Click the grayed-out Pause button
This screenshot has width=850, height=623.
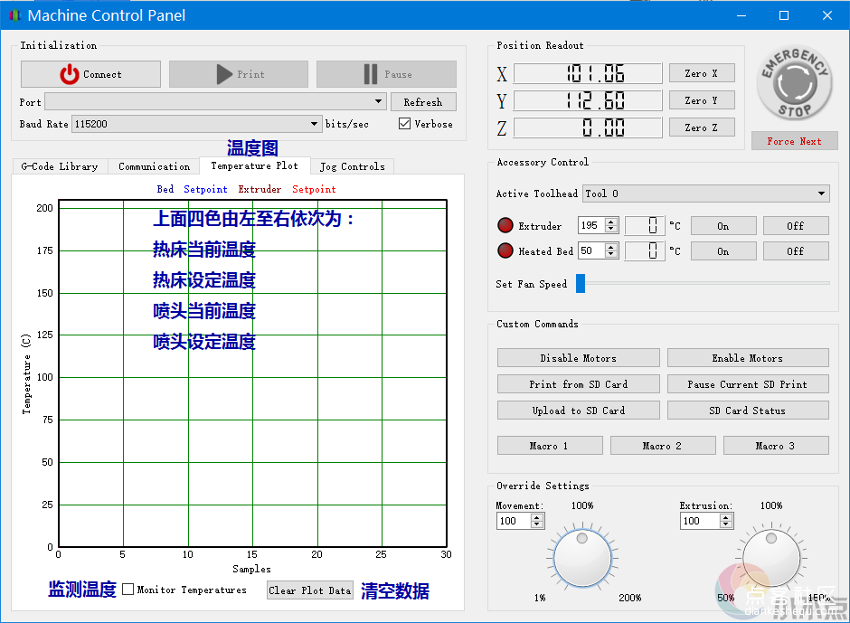[386, 74]
